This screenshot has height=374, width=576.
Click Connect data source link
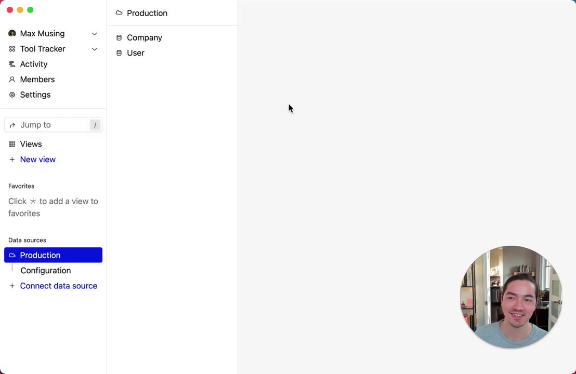tap(59, 286)
